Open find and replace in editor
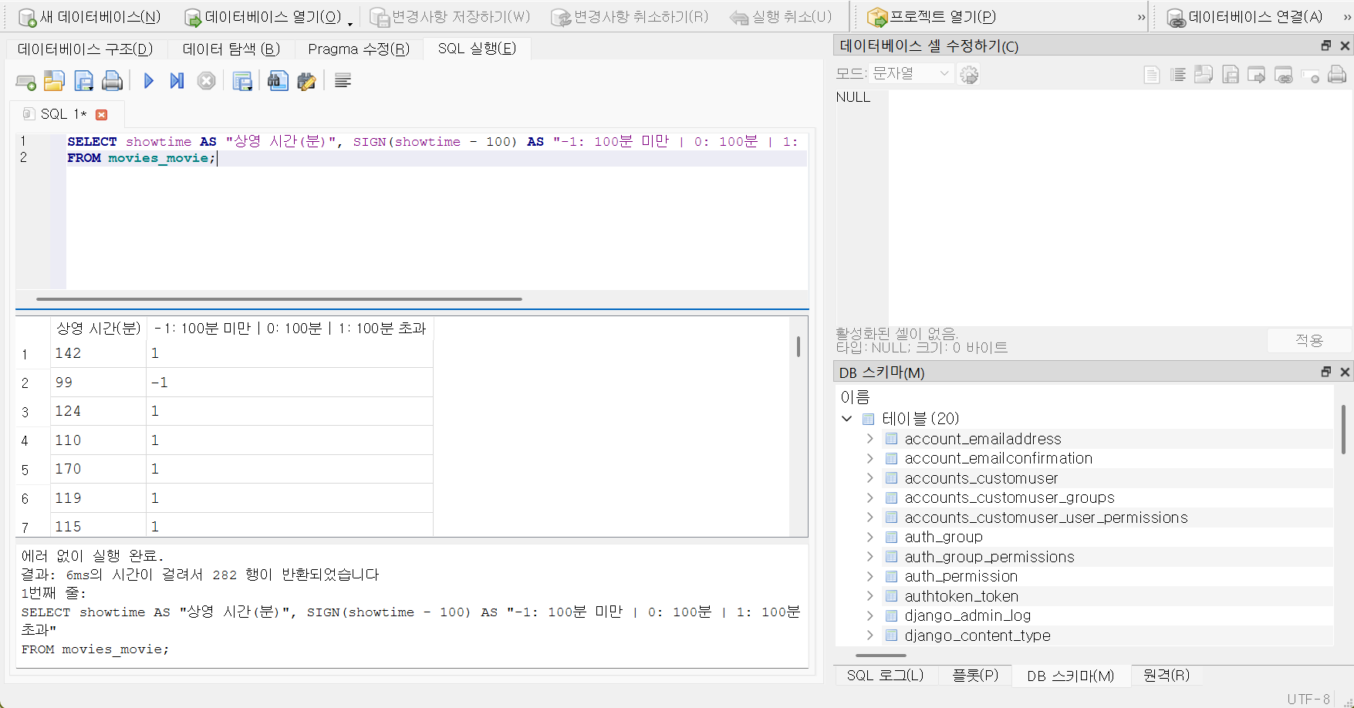This screenshot has width=1354, height=708. tap(306, 81)
